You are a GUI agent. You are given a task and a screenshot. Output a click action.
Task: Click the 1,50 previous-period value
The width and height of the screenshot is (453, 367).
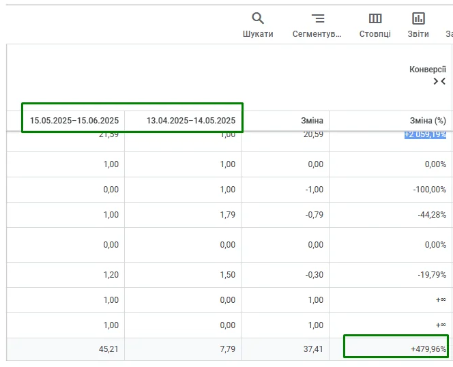coord(228,274)
